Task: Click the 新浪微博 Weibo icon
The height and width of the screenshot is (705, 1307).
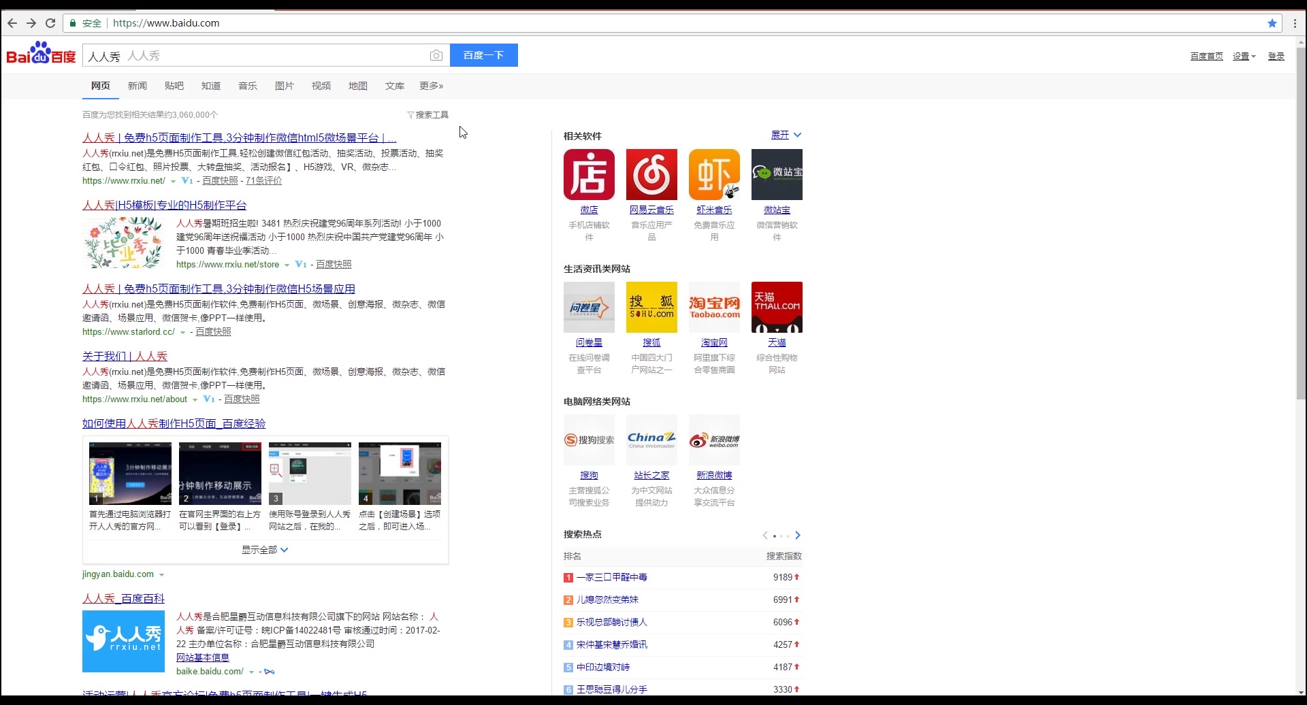Action: (714, 440)
